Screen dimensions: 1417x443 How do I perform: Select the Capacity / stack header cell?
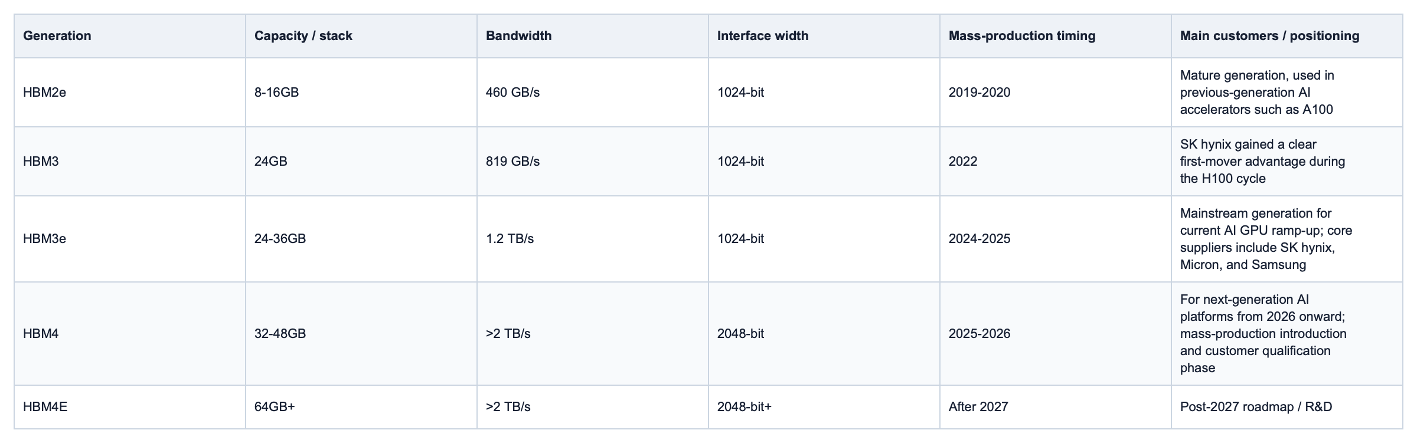[x=361, y=36]
